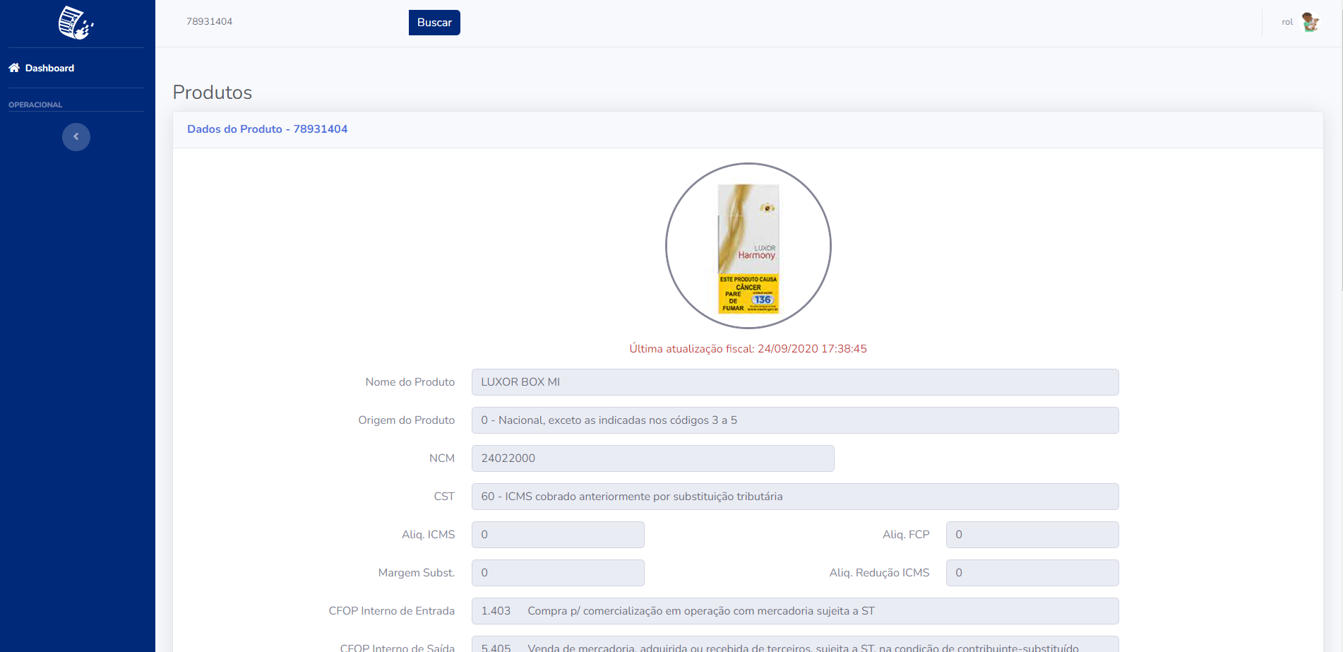Collapse the sidebar with the chevron button
Image resolution: width=1343 pixels, height=652 pixels.
76,137
